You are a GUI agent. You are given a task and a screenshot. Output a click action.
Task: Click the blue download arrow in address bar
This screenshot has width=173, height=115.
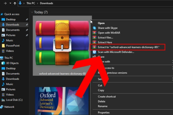[x=20, y=3]
